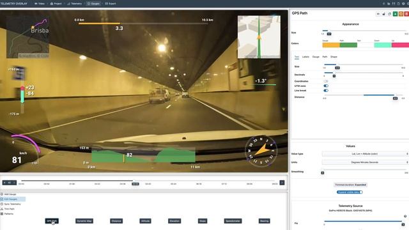409x230 pixels.
Task: Click the green icon button in GPS Path header
Action: pyautogui.click(x=395, y=14)
